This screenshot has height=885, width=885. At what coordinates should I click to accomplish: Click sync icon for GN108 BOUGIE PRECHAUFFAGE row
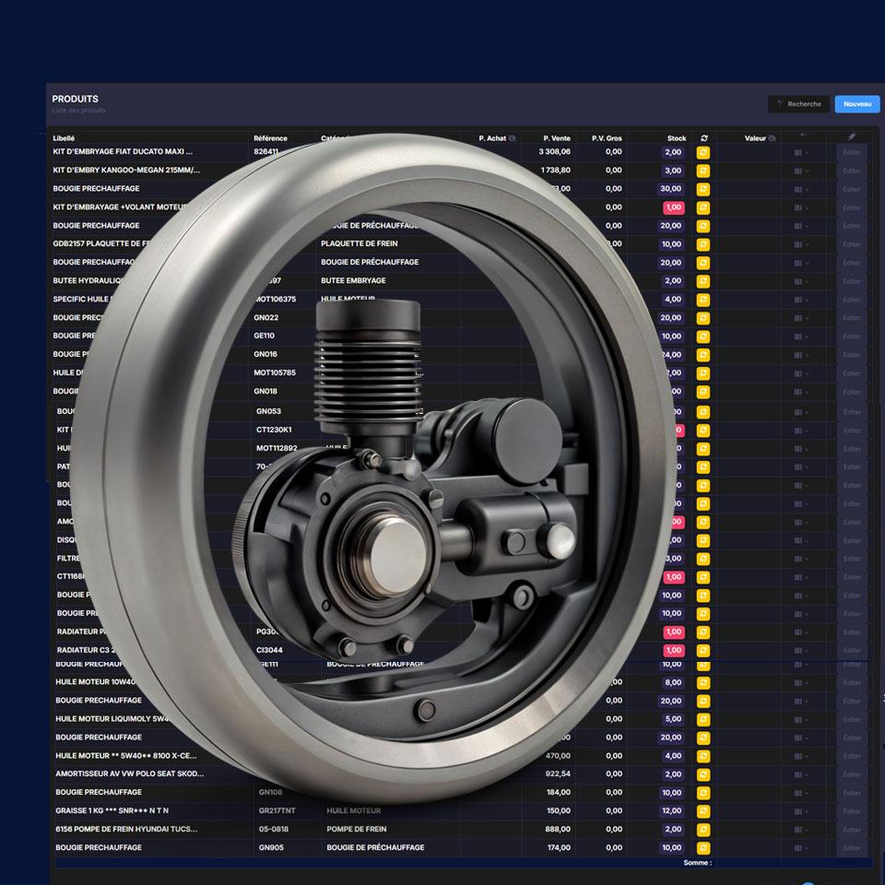(x=703, y=792)
